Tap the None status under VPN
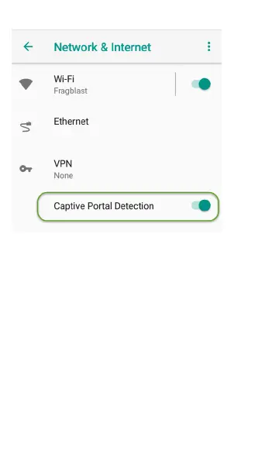 click(x=64, y=176)
